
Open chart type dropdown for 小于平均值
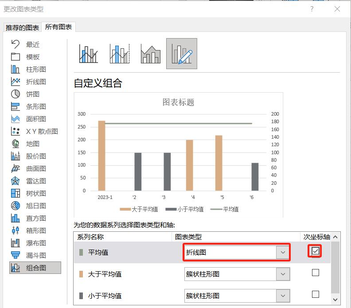click(283, 296)
